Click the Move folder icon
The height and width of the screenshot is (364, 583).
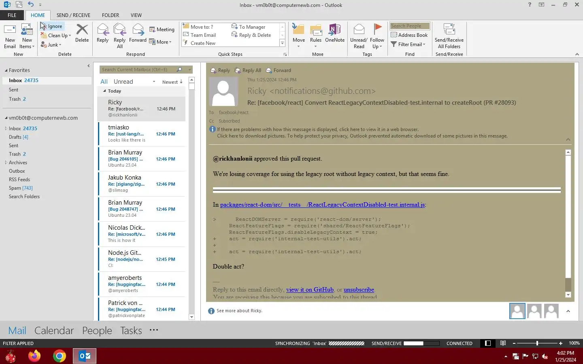pyautogui.click(x=299, y=36)
